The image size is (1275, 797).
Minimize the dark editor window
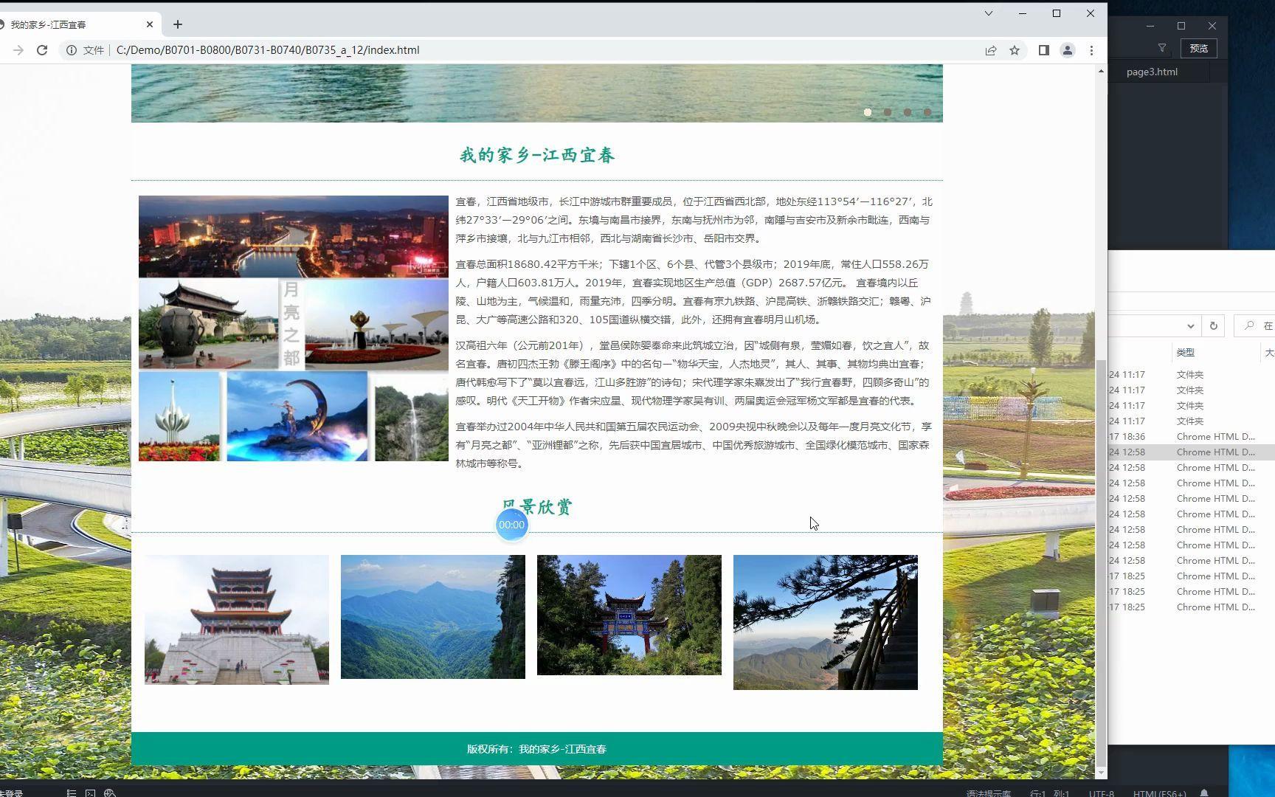pos(1150,26)
